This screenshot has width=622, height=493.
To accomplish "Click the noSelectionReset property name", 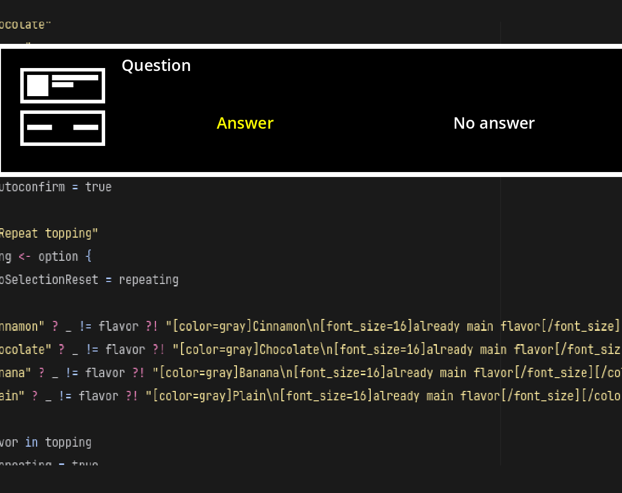I will click(x=49, y=280).
